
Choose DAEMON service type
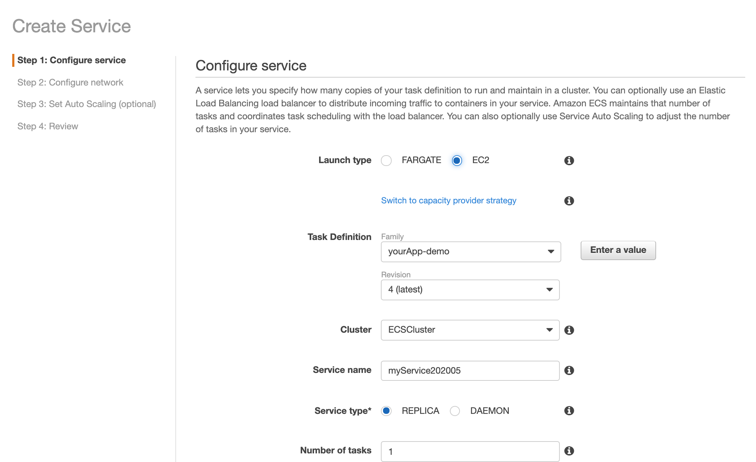click(x=455, y=411)
